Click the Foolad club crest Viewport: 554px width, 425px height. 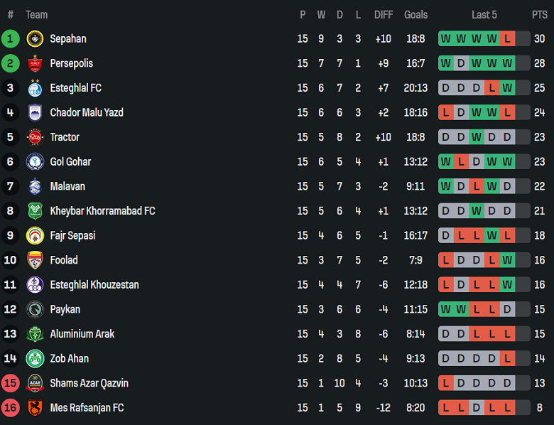coord(35,260)
